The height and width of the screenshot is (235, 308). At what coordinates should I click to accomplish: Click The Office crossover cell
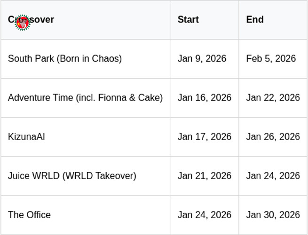(29, 215)
